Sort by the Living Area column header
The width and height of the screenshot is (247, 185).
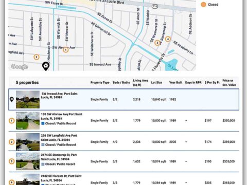tap(140, 83)
